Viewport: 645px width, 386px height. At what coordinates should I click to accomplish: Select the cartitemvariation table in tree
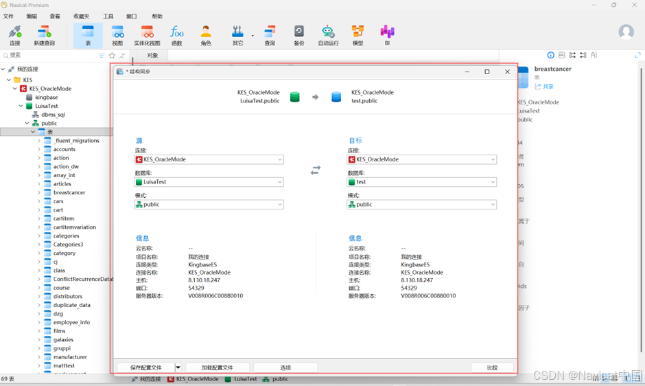coord(75,227)
